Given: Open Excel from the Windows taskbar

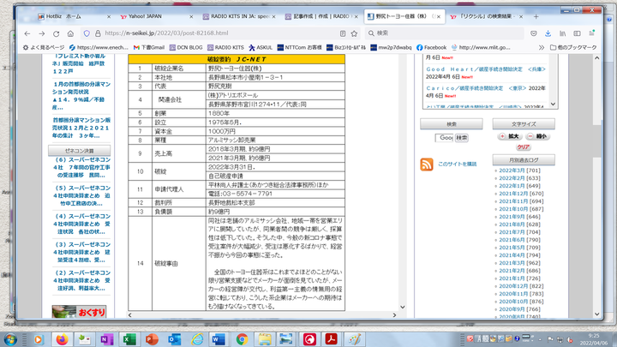Looking at the screenshot, I should pyautogui.click(x=129, y=338).
